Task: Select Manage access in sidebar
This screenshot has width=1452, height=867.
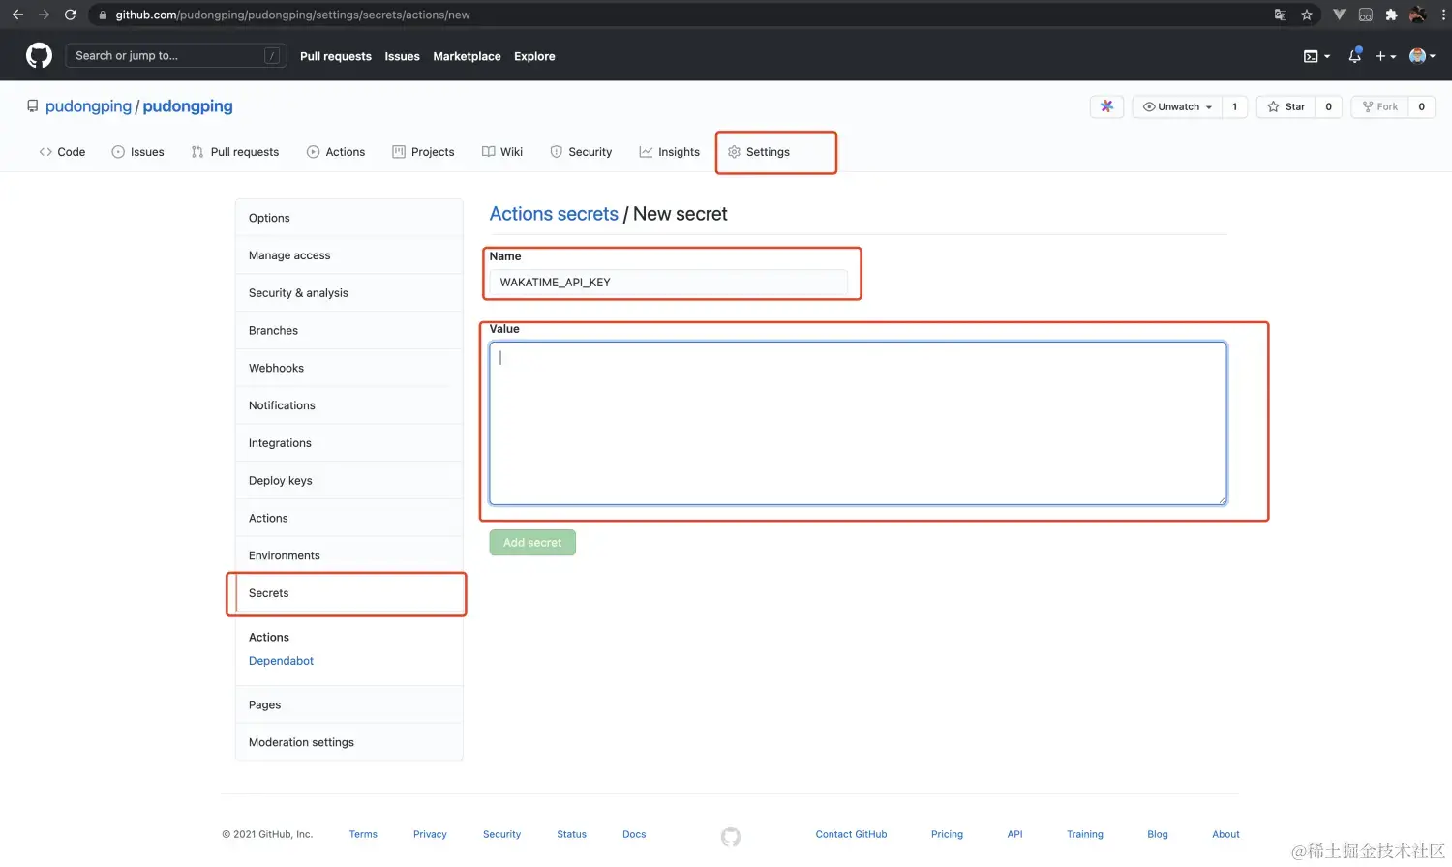Action: tap(348, 255)
